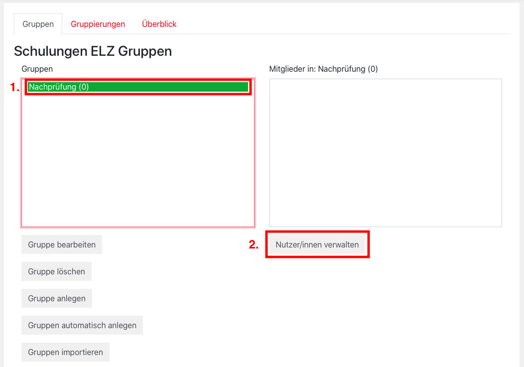Viewport: 524px width, 367px height.
Task: Click the Schulungen ELZ Gruppen heading
Action: click(93, 51)
